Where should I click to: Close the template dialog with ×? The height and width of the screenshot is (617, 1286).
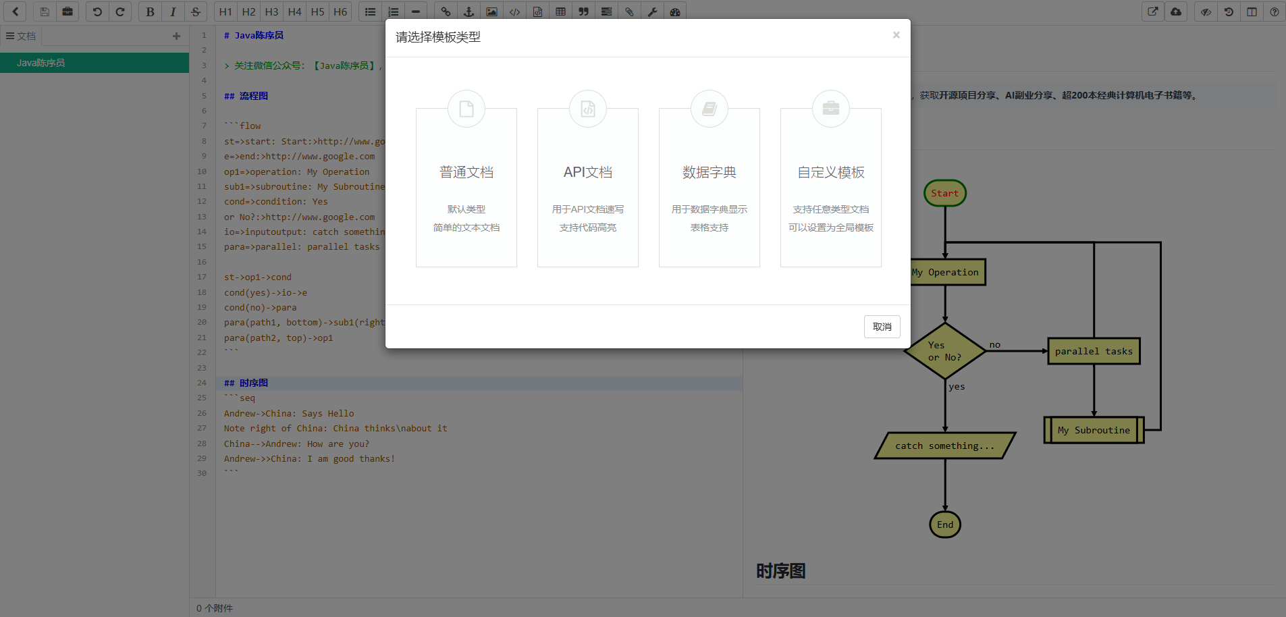pos(896,35)
